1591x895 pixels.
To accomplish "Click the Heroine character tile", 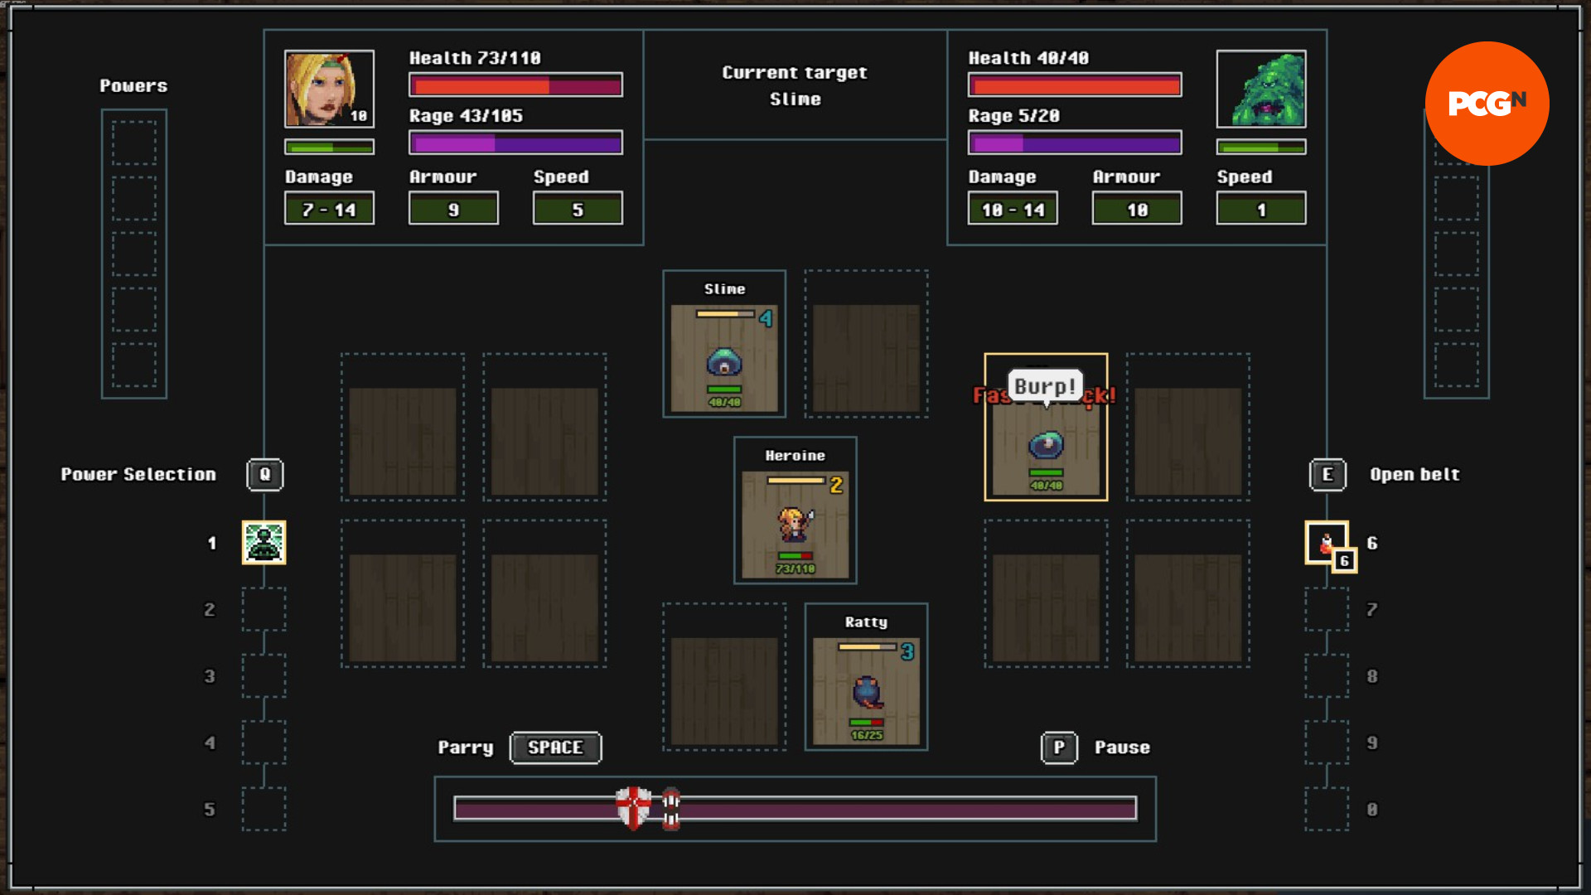I will tap(795, 510).
